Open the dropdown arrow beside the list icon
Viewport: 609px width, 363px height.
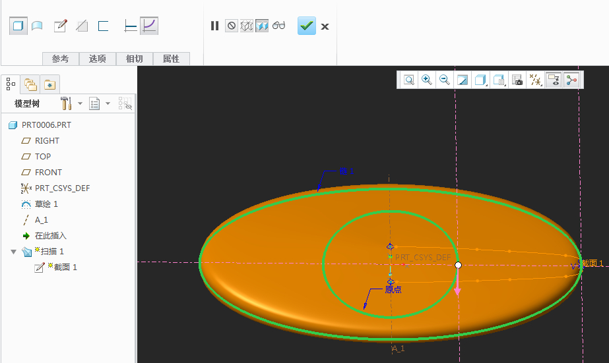point(108,103)
